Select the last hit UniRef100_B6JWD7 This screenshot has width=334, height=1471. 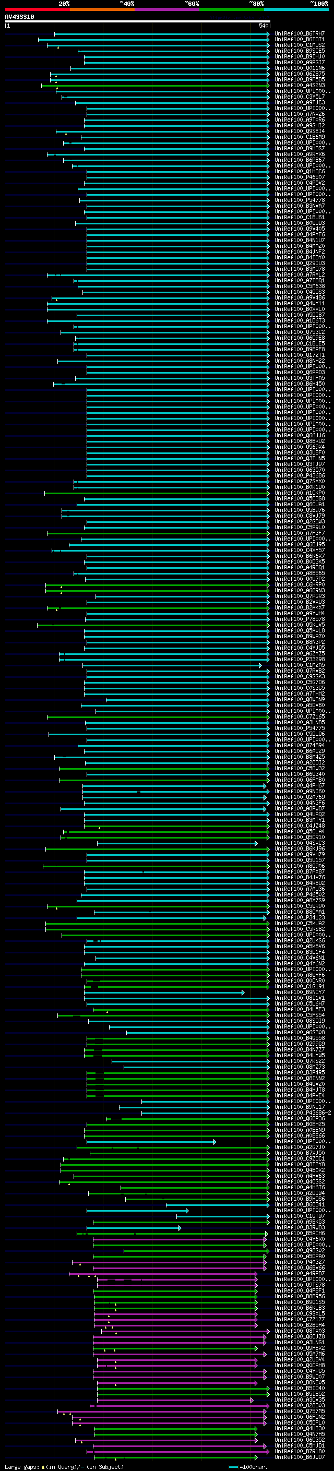(x=300, y=1457)
